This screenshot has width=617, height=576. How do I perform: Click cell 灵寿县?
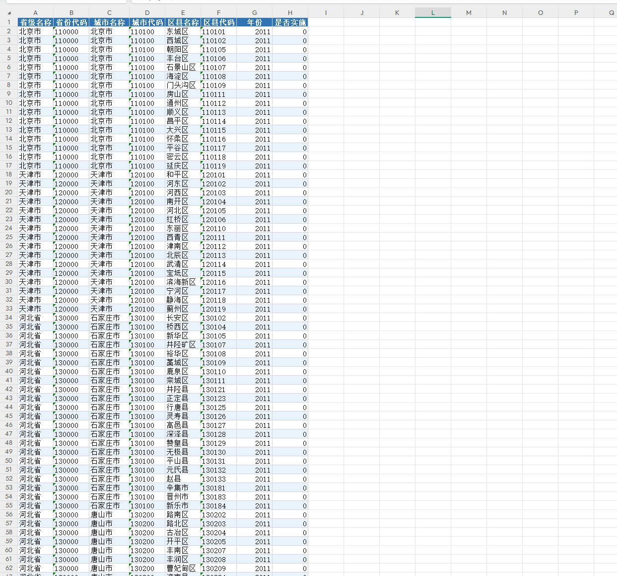(183, 416)
